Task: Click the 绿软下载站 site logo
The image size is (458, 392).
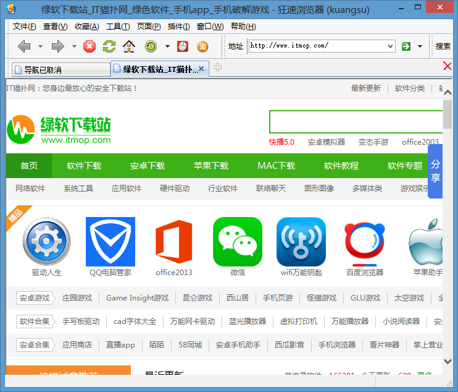Action: (59, 130)
